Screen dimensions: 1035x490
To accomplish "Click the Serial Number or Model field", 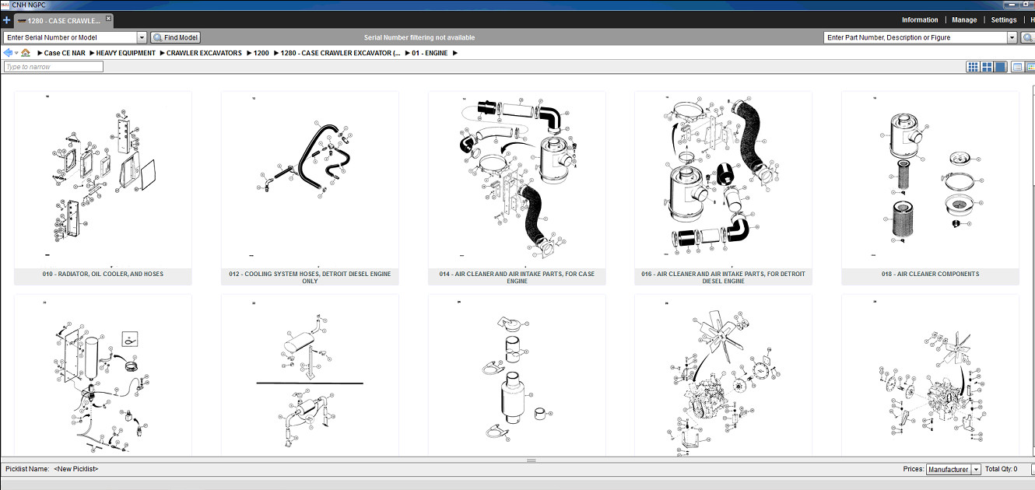I will tap(70, 37).
